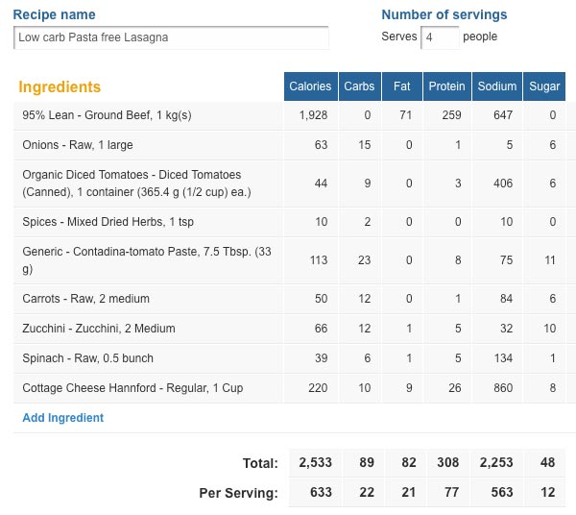Select the Cottage Cheese Hannford ingredient
The width and height of the screenshot is (576, 515).
coord(121,388)
